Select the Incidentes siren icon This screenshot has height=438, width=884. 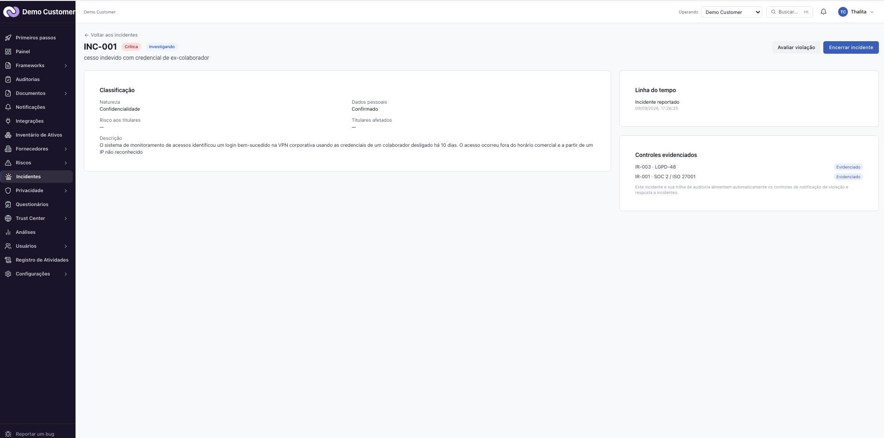pos(8,176)
